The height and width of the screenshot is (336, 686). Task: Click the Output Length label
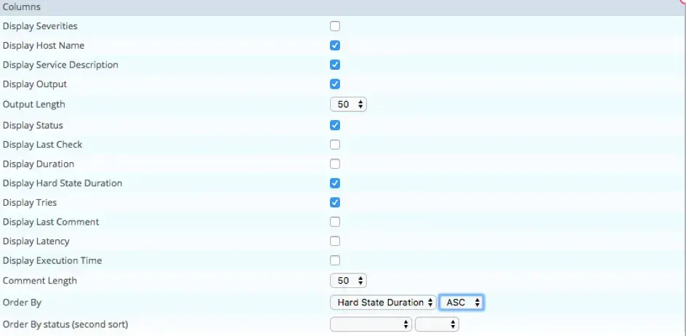(x=34, y=104)
